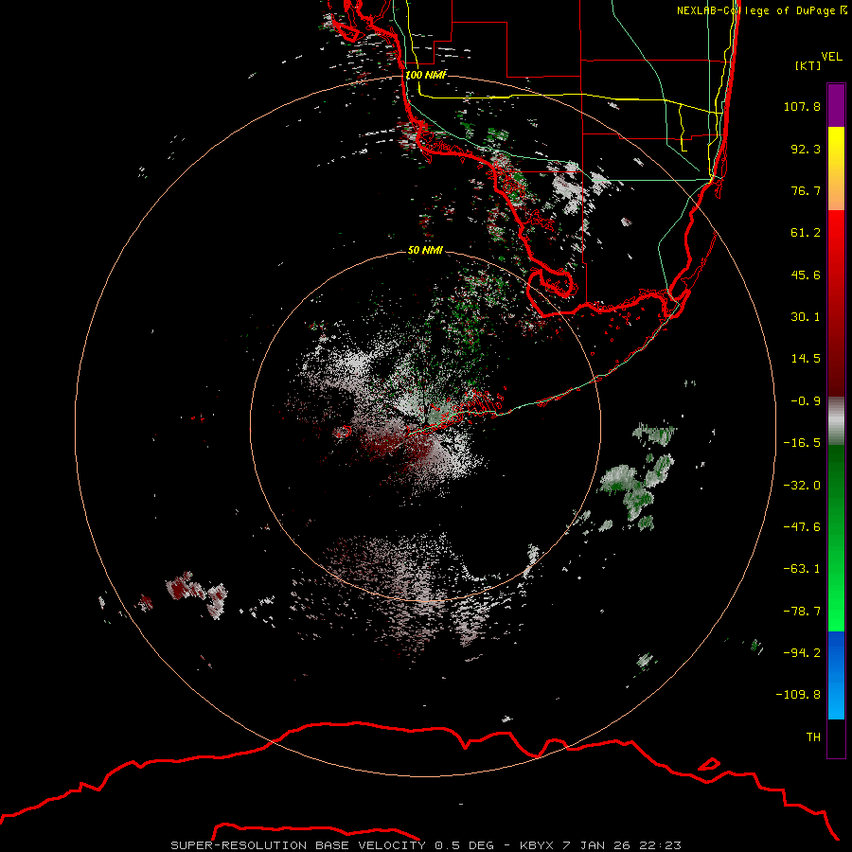This screenshot has height=852, width=852.
Task: Click the 92.3 velocity scale value
Action: (806, 149)
